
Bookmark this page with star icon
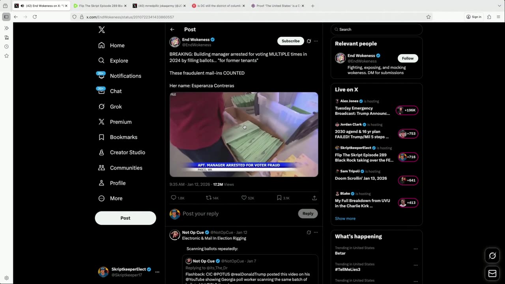pyautogui.click(x=428, y=17)
